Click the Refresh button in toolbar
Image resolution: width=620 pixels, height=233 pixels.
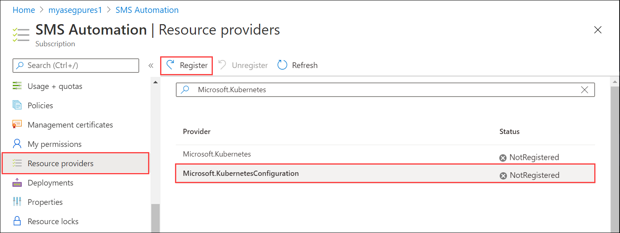298,65
